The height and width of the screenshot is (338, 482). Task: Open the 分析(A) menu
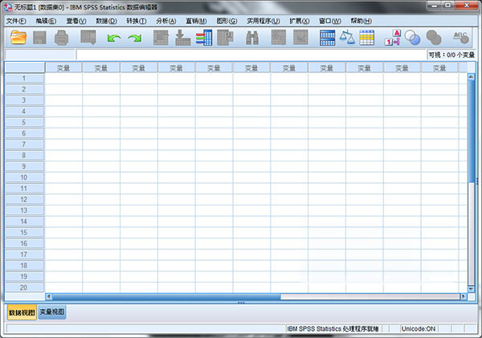pos(165,20)
